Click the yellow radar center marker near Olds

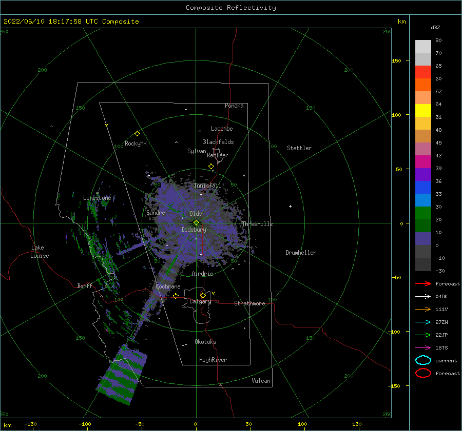point(196,223)
